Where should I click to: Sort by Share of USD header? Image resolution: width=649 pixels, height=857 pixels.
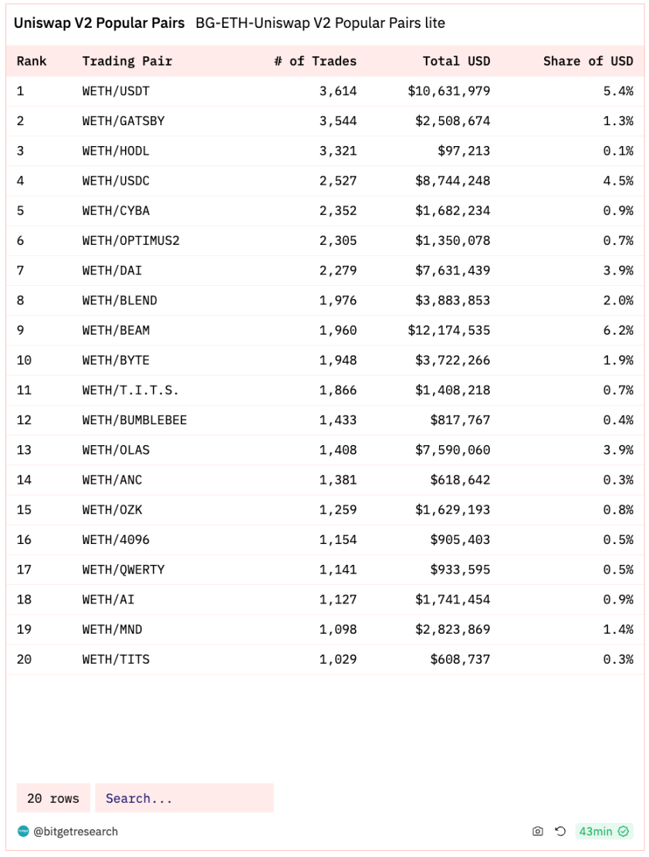pyautogui.click(x=588, y=61)
